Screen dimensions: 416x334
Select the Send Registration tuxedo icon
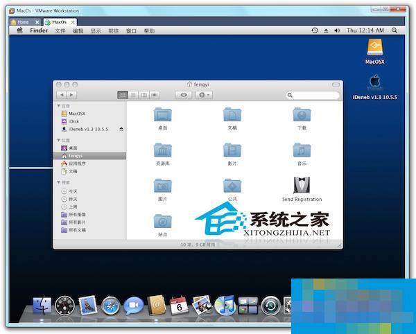(x=302, y=185)
